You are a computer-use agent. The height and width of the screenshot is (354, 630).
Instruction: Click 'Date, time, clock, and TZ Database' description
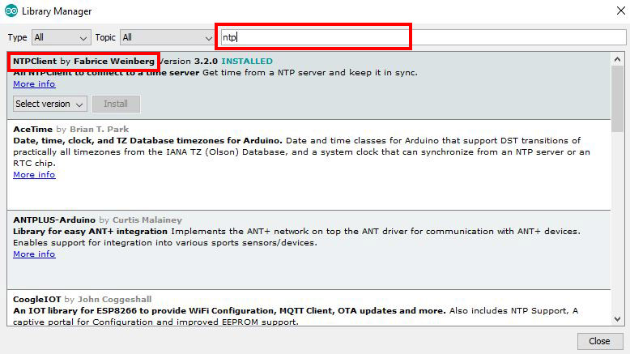pyautogui.click(x=148, y=141)
